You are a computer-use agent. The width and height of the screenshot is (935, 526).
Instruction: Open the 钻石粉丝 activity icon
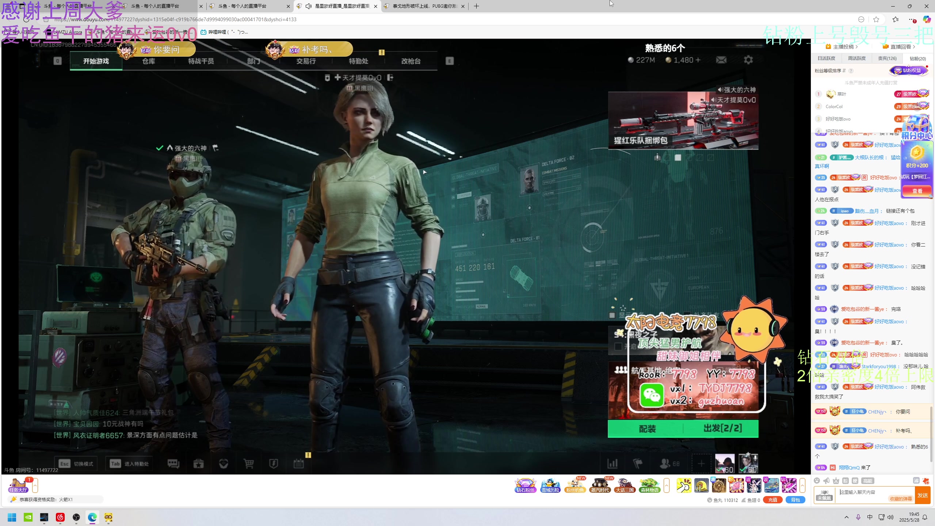(x=525, y=485)
